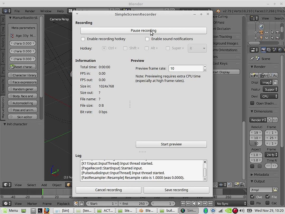
Task: Click Reset character button
Action: tap(23, 67)
